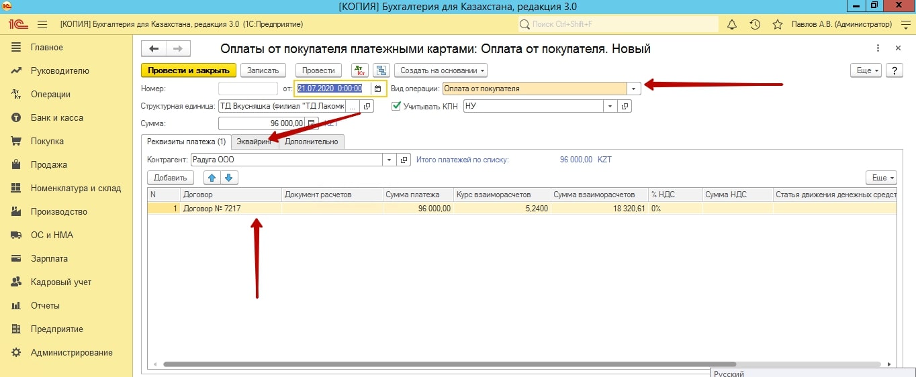Open favorites star icon
The width and height of the screenshot is (916, 377).
pos(777,24)
